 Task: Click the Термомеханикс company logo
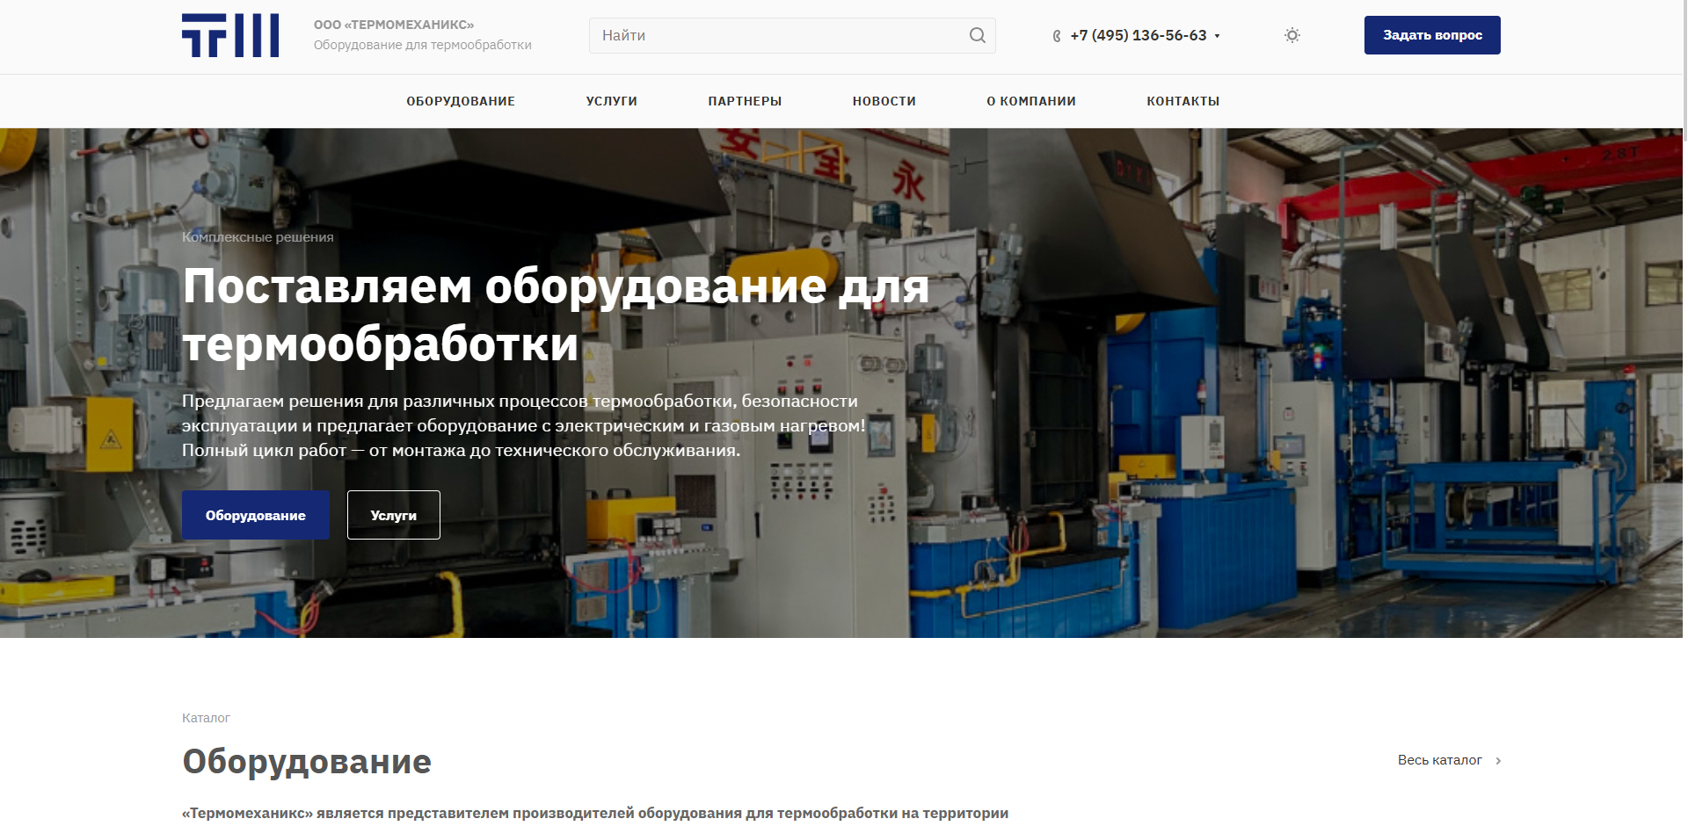pos(230,35)
